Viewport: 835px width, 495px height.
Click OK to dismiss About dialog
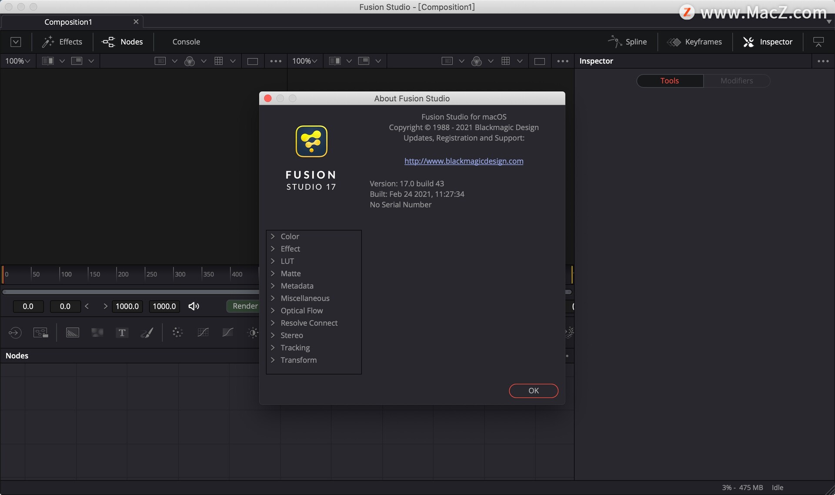pyautogui.click(x=534, y=391)
